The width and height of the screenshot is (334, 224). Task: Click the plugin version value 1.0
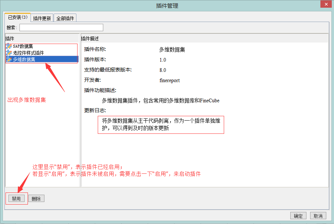tap(163, 60)
